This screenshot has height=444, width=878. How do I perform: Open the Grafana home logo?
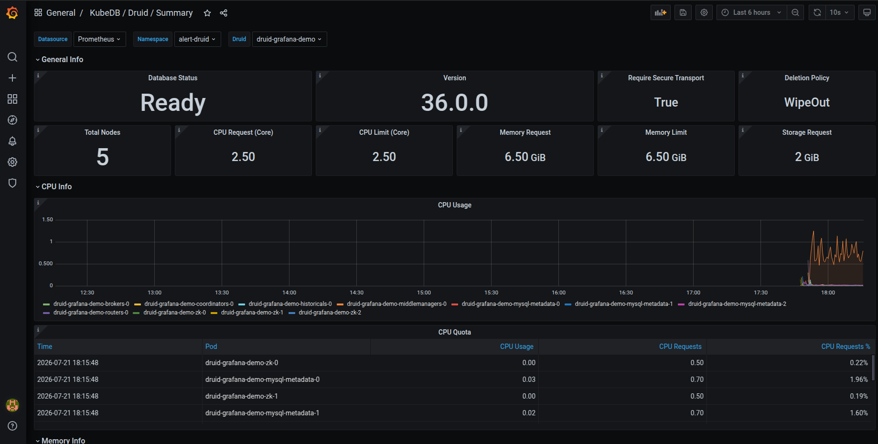[12, 13]
